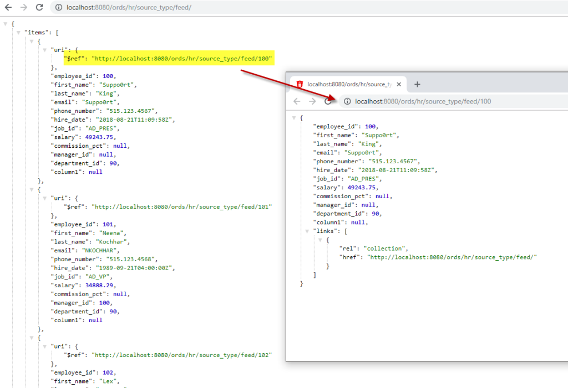Select department_id 90 in popup window
The height and width of the screenshot is (388, 568).
tap(376, 214)
